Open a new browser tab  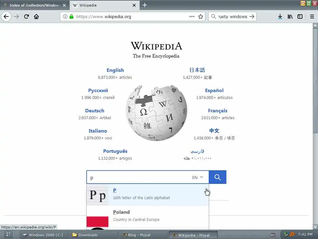[x=145, y=5]
